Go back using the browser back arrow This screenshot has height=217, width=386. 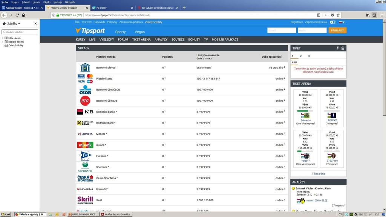pyautogui.click(x=4, y=15)
